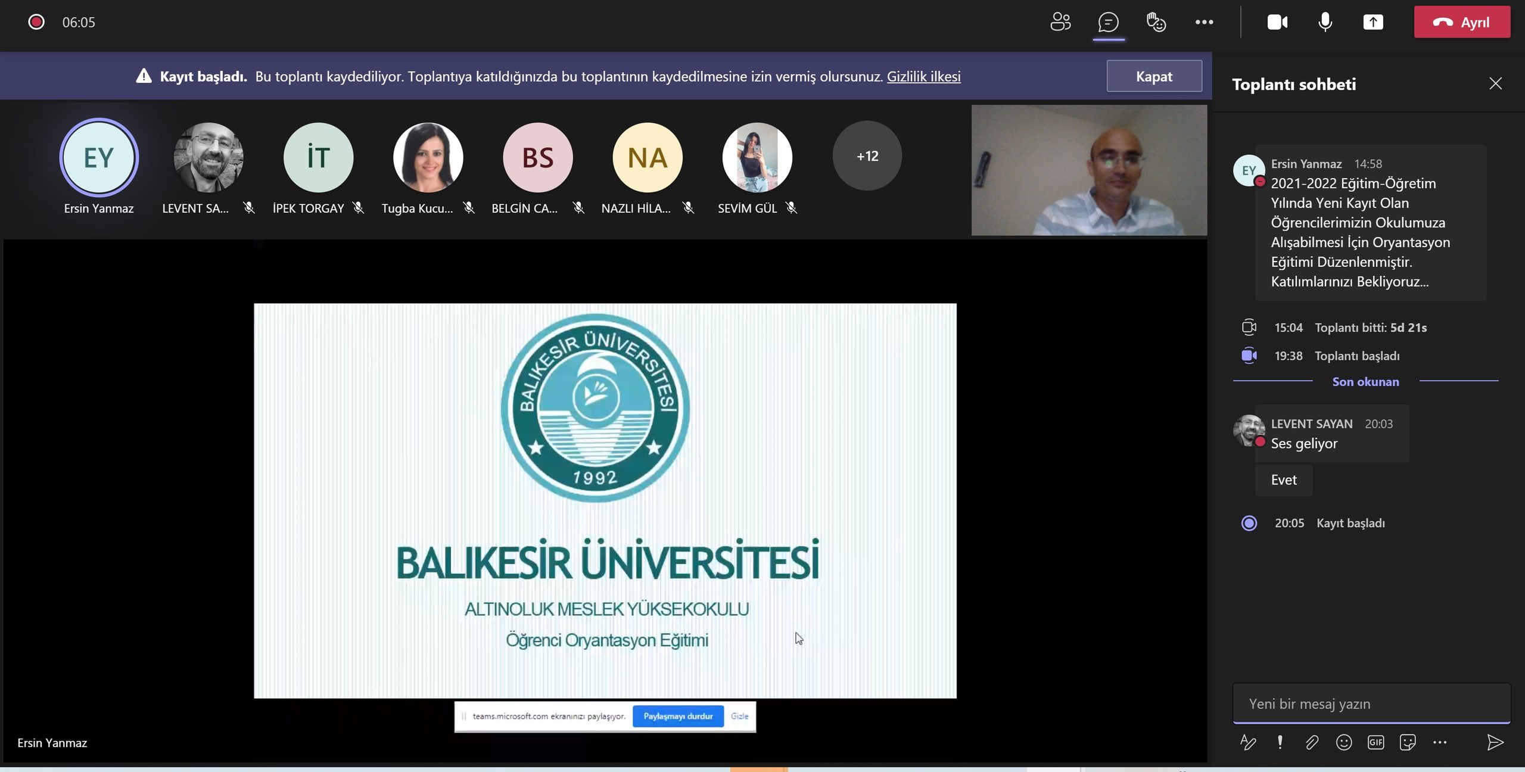Open more messaging options ellipsis
This screenshot has width=1525, height=772.
1440,742
